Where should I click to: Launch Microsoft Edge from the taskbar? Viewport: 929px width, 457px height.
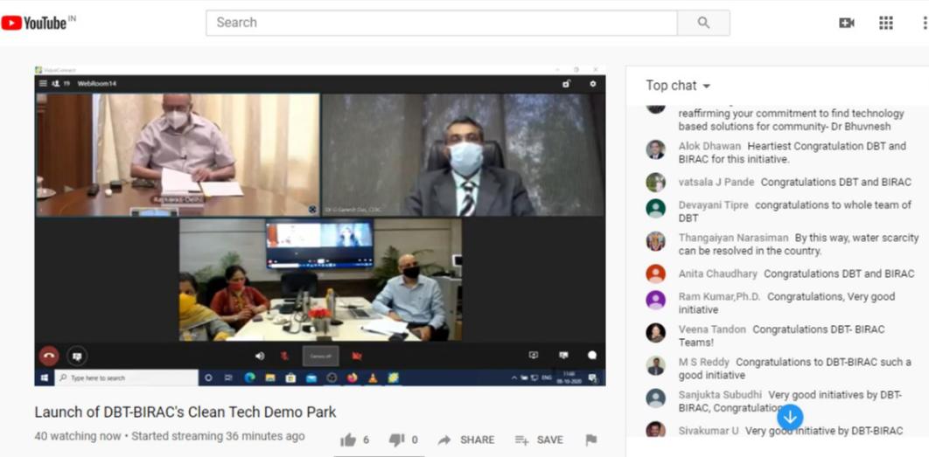pyautogui.click(x=249, y=377)
